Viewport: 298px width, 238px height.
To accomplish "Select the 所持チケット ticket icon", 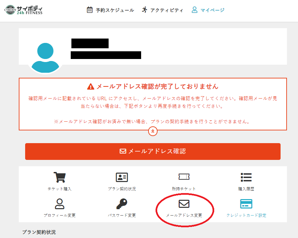I will pos(184,177).
